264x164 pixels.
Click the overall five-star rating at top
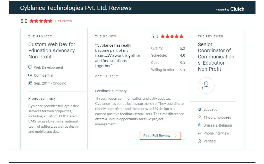[41, 21]
